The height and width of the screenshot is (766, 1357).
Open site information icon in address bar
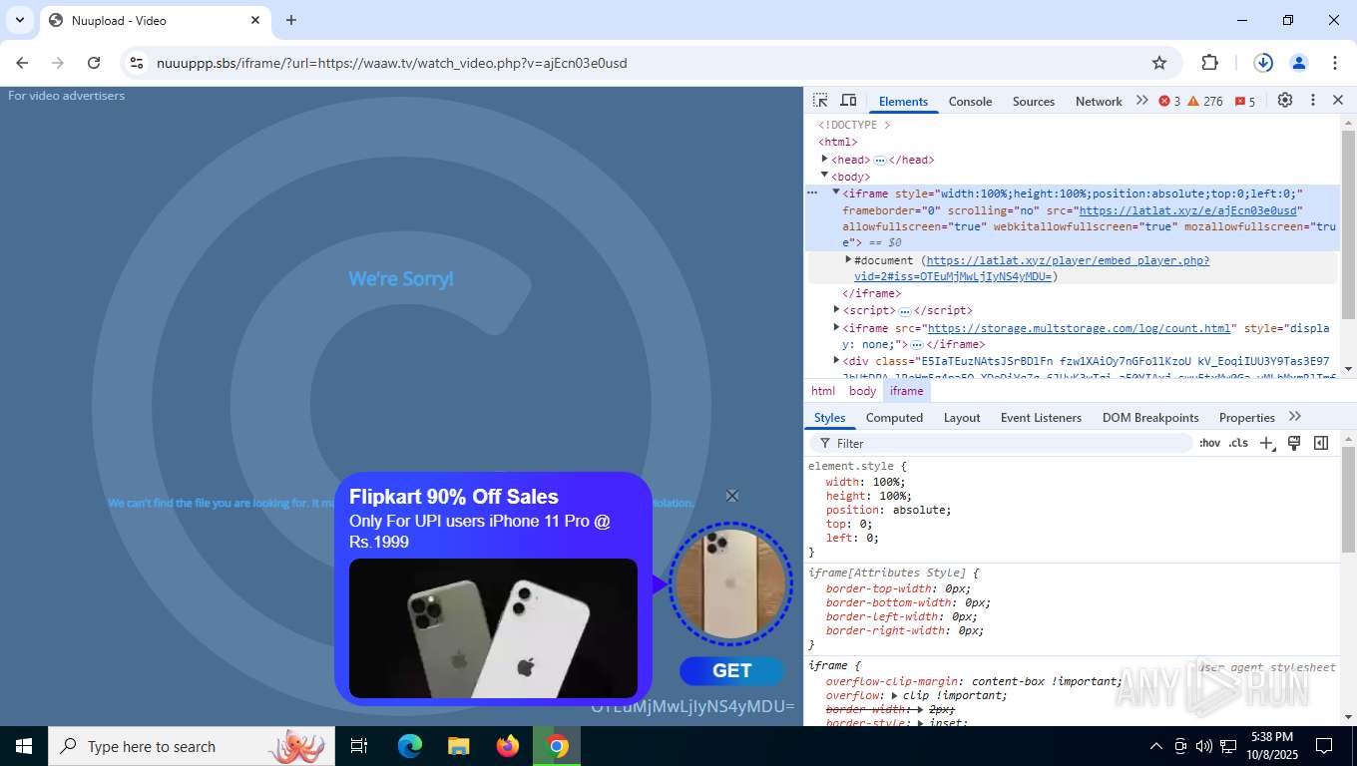(x=137, y=63)
